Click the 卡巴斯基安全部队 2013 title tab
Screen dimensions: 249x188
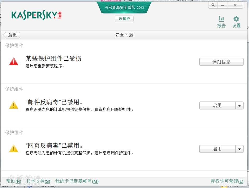point(124,8)
